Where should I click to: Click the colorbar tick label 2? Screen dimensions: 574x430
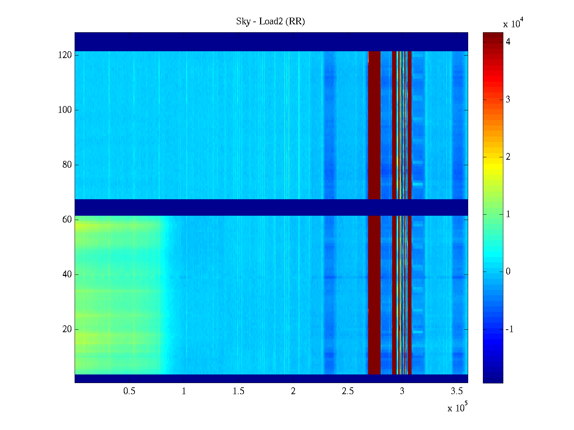(x=508, y=157)
